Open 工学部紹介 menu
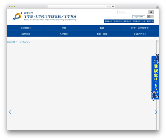The image size is (166, 140). pyautogui.click(x=26, y=28)
